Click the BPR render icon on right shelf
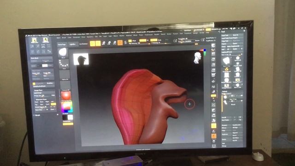295x166 pixels. pos(213,45)
